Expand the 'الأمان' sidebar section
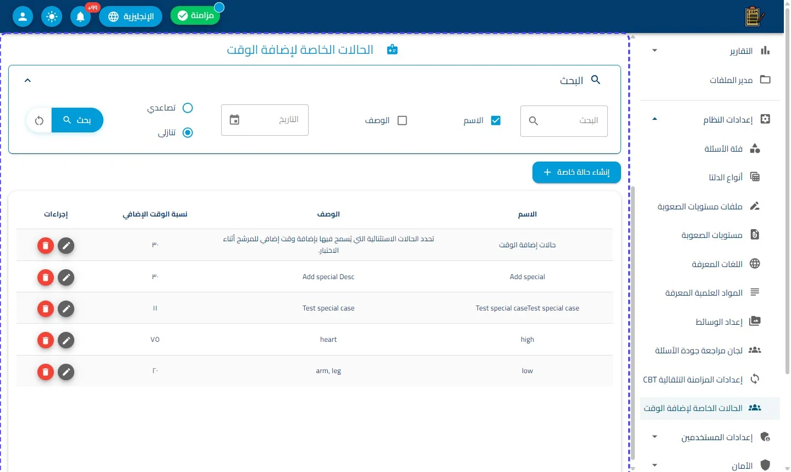791x472 pixels. [655, 465]
